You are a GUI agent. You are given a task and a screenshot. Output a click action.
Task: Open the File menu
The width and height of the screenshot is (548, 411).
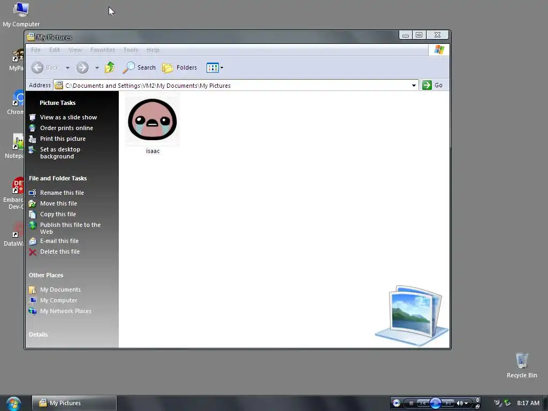36,50
